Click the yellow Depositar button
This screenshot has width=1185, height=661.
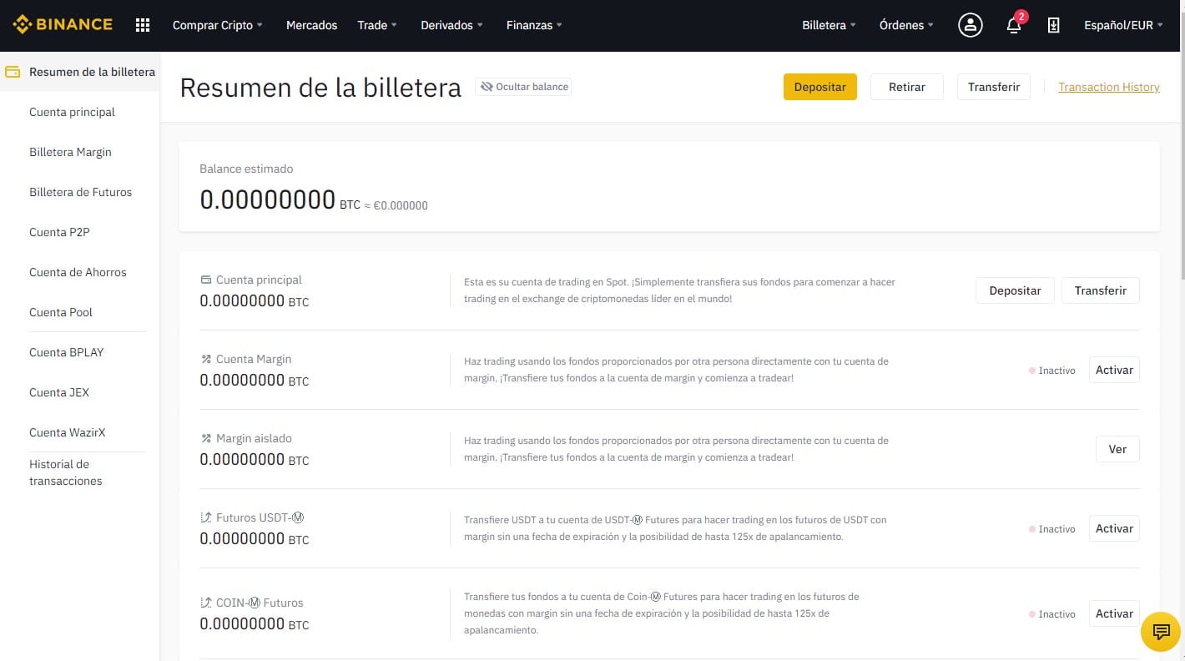819,87
